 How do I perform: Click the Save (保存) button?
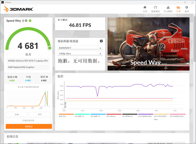(40, 114)
